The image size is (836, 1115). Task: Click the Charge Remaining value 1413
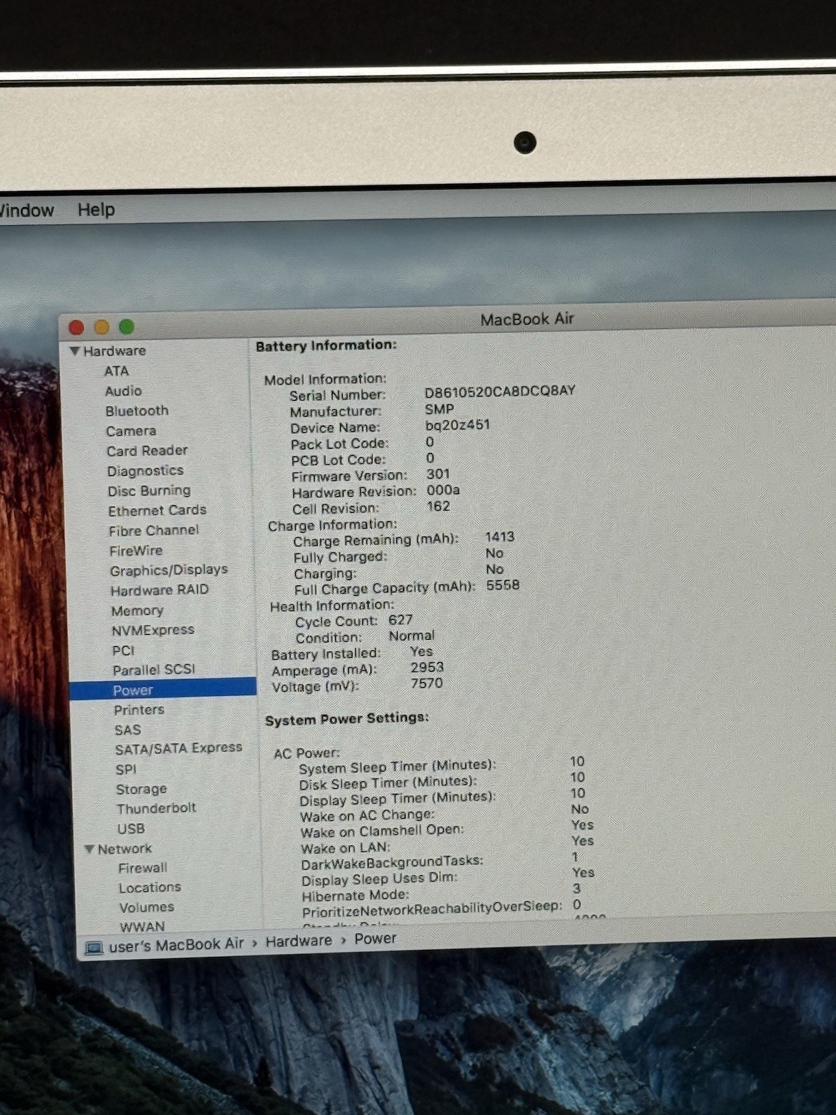pyautogui.click(x=500, y=537)
